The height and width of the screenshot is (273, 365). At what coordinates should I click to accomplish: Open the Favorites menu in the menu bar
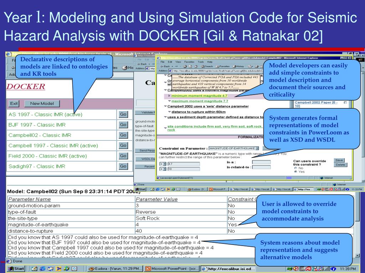pos(189,62)
